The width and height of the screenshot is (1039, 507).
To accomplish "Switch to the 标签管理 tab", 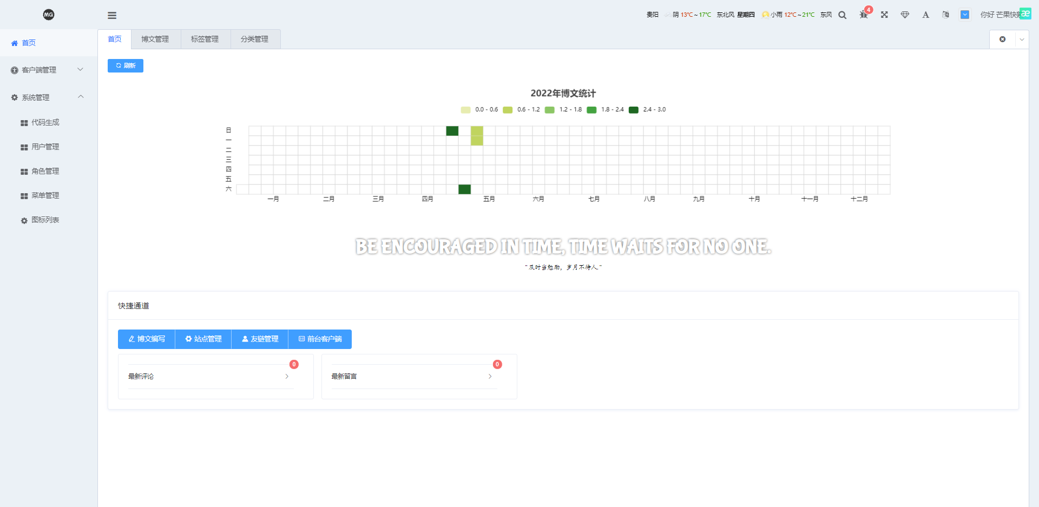I will pos(205,39).
